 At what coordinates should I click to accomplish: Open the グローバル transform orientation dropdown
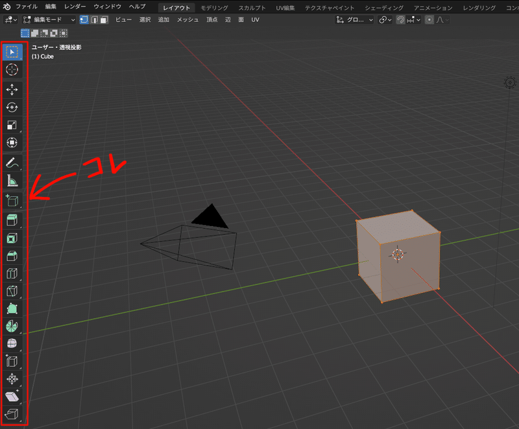click(x=354, y=19)
